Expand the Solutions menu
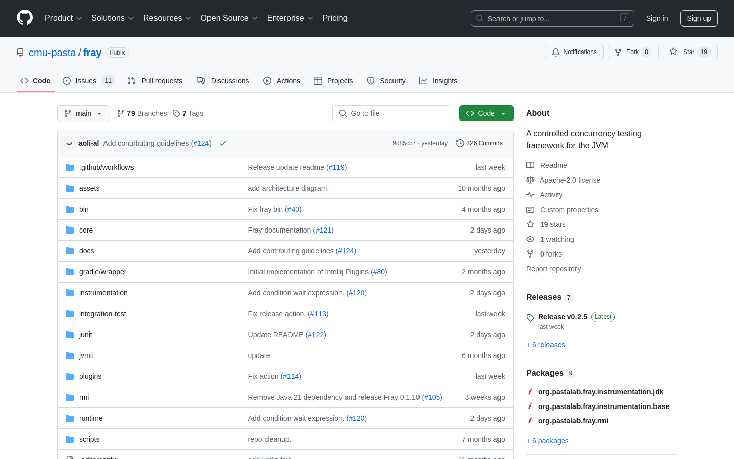 click(113, 18)
